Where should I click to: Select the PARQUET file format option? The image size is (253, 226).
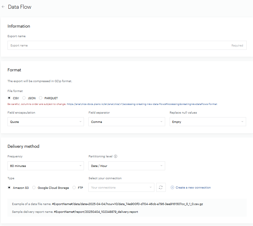pos(41,98)
